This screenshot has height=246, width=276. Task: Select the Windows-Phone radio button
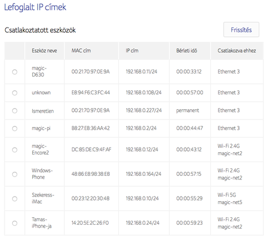click(14, 174)
